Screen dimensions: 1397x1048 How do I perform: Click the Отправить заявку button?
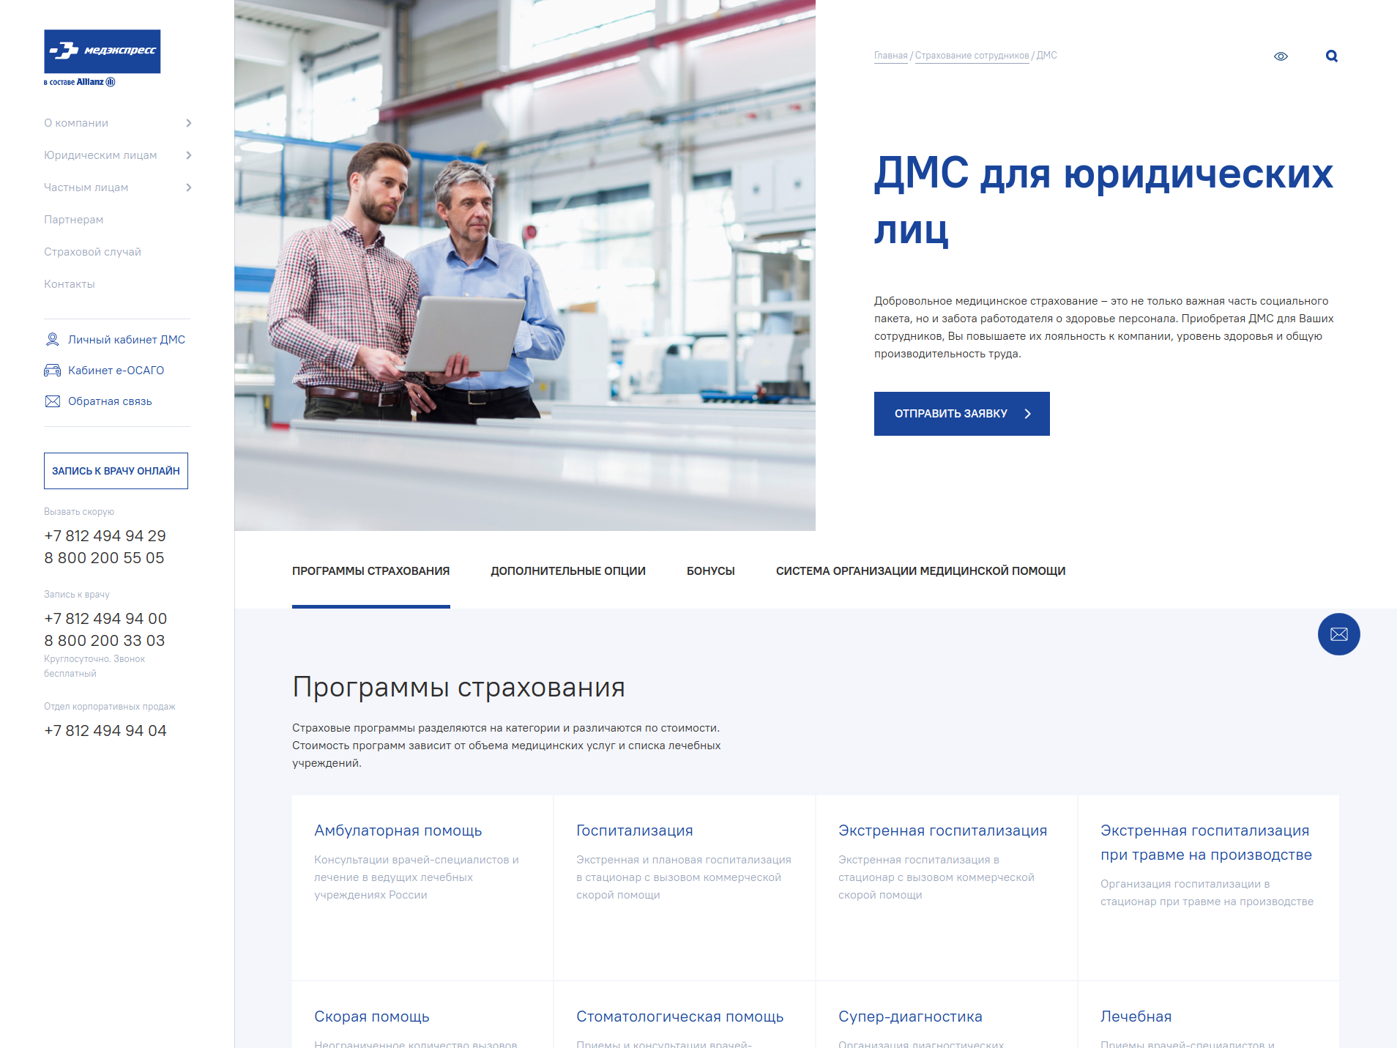(x=962, y=414)
